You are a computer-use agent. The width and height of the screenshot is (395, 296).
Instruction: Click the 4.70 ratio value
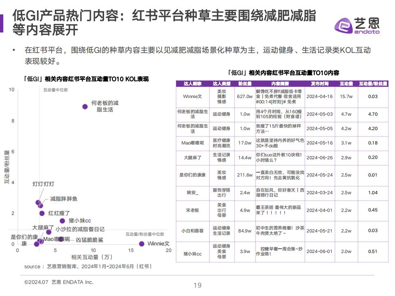click(373, 114)
